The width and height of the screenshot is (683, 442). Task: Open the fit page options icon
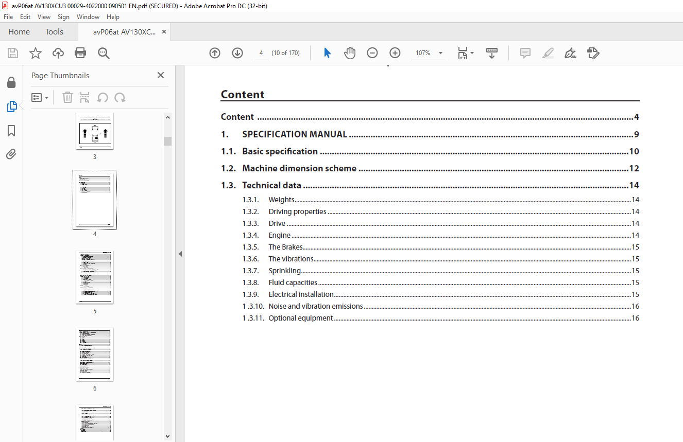466,53
